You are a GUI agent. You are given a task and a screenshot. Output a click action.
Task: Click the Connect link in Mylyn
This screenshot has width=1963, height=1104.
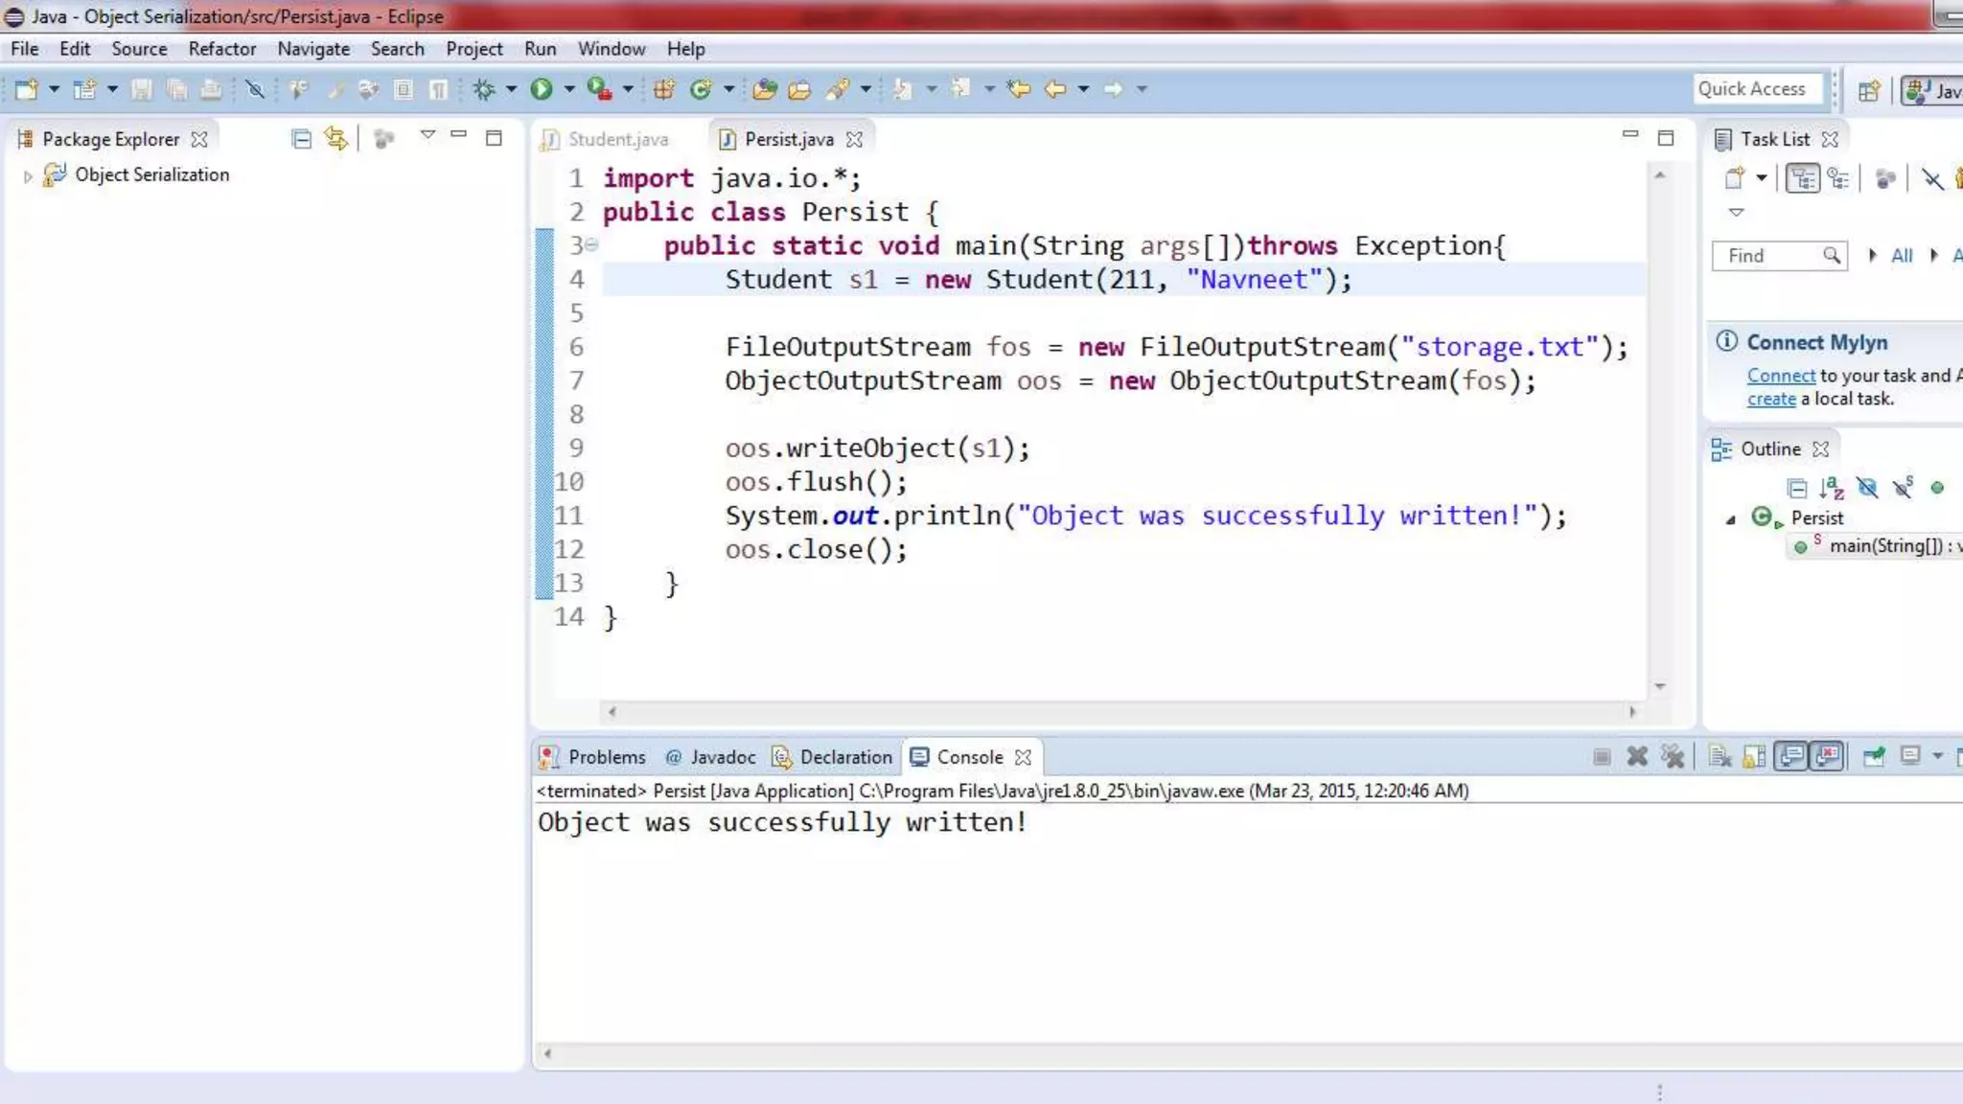[1780, 376]
